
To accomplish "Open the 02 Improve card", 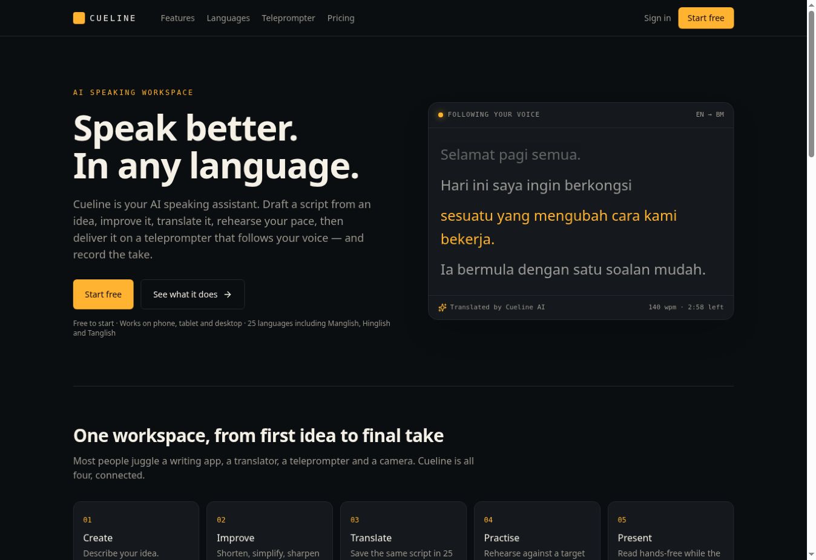I will click(x=269, y=531).
